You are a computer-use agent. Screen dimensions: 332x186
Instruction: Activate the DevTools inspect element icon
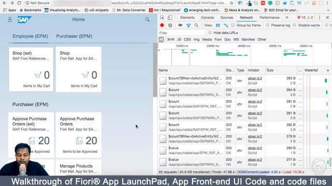[x=162, y=18]
